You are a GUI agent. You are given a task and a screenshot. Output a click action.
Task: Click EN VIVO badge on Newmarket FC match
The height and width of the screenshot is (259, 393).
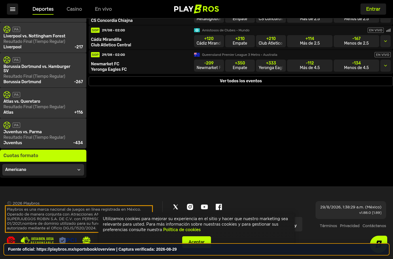[x=383, y=55]
